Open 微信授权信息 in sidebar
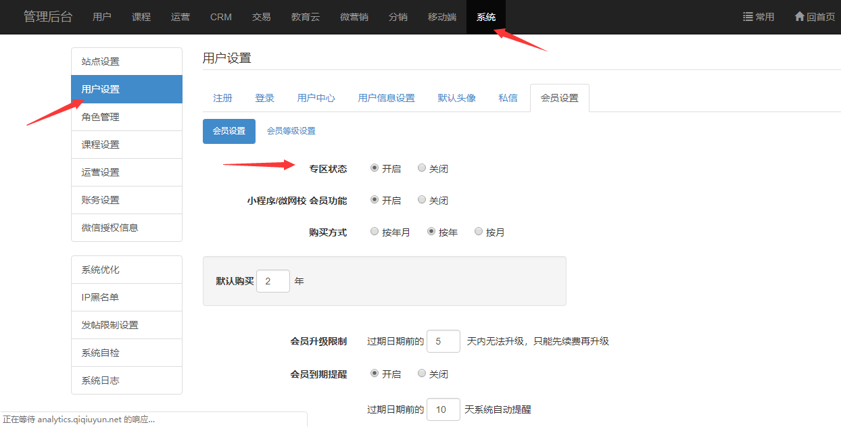This screenshot has height=427, width=841. [126, 228]
